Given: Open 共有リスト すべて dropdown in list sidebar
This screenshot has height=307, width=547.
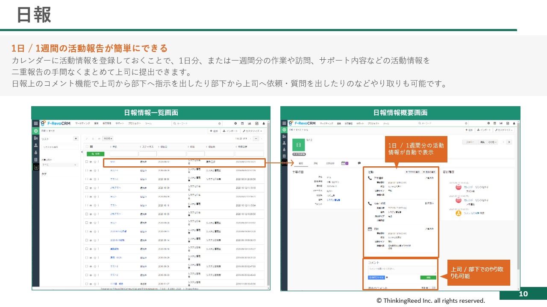Looking at the screenshot, I should pos(60,165).
